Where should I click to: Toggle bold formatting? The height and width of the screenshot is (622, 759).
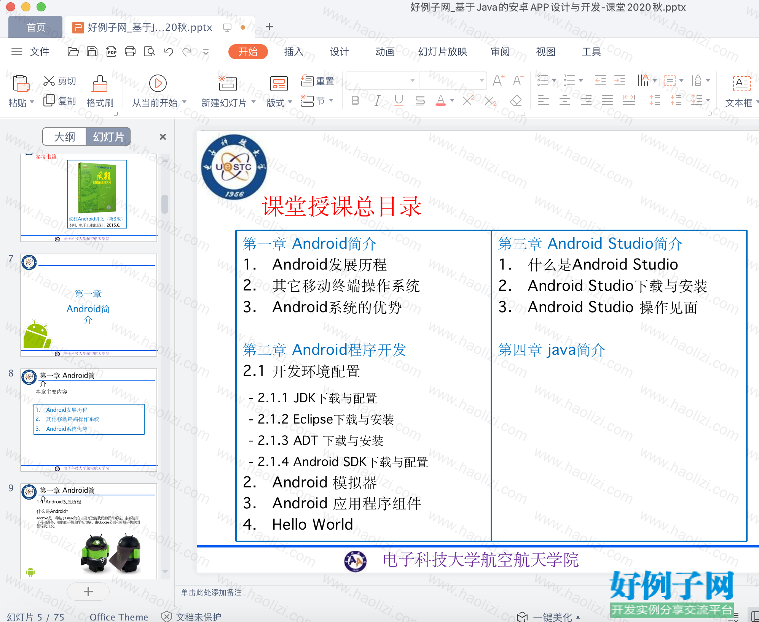[x=356, y=101]
